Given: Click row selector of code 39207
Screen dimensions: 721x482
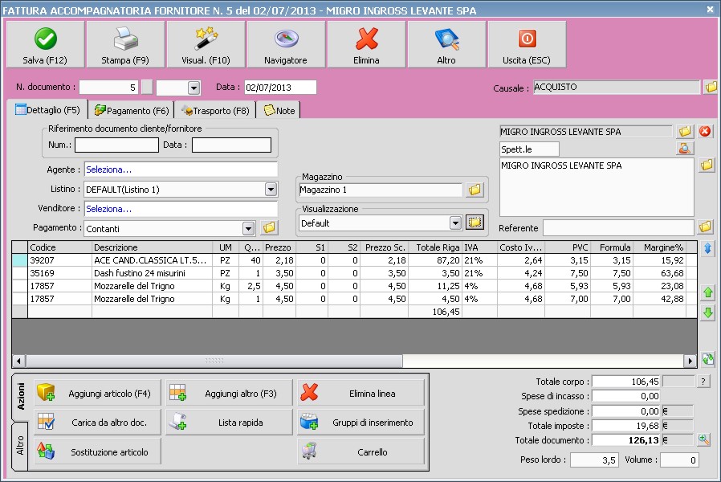Looking at the screenshot, I should tap(20, 260).
